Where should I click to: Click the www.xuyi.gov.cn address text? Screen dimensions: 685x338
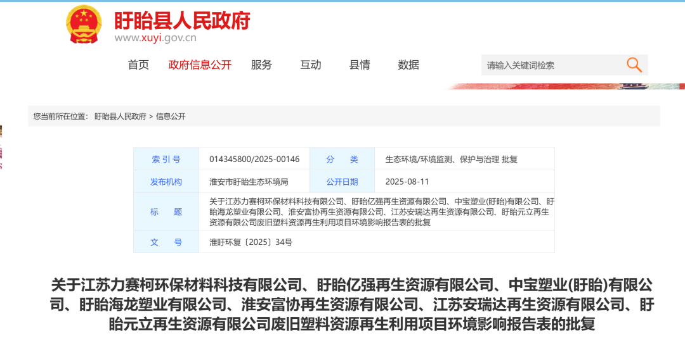pos(155,38)
